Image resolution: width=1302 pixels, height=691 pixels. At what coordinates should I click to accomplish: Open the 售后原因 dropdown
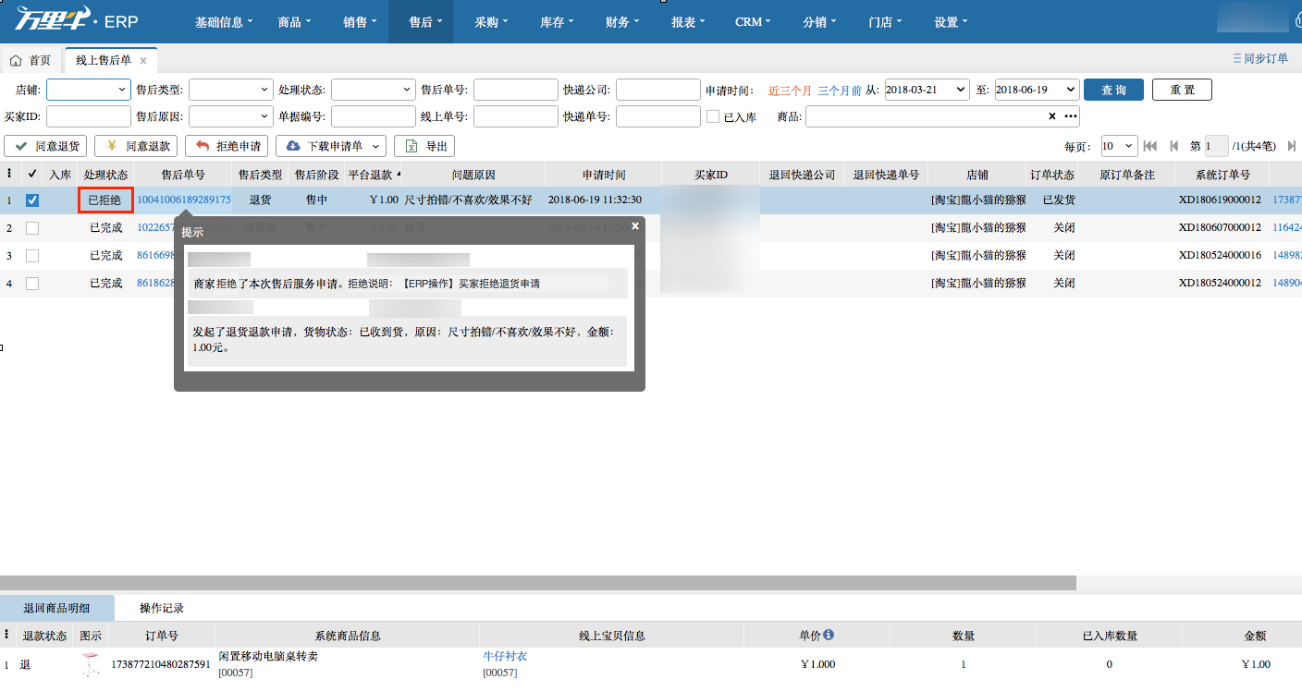(230, 116)
